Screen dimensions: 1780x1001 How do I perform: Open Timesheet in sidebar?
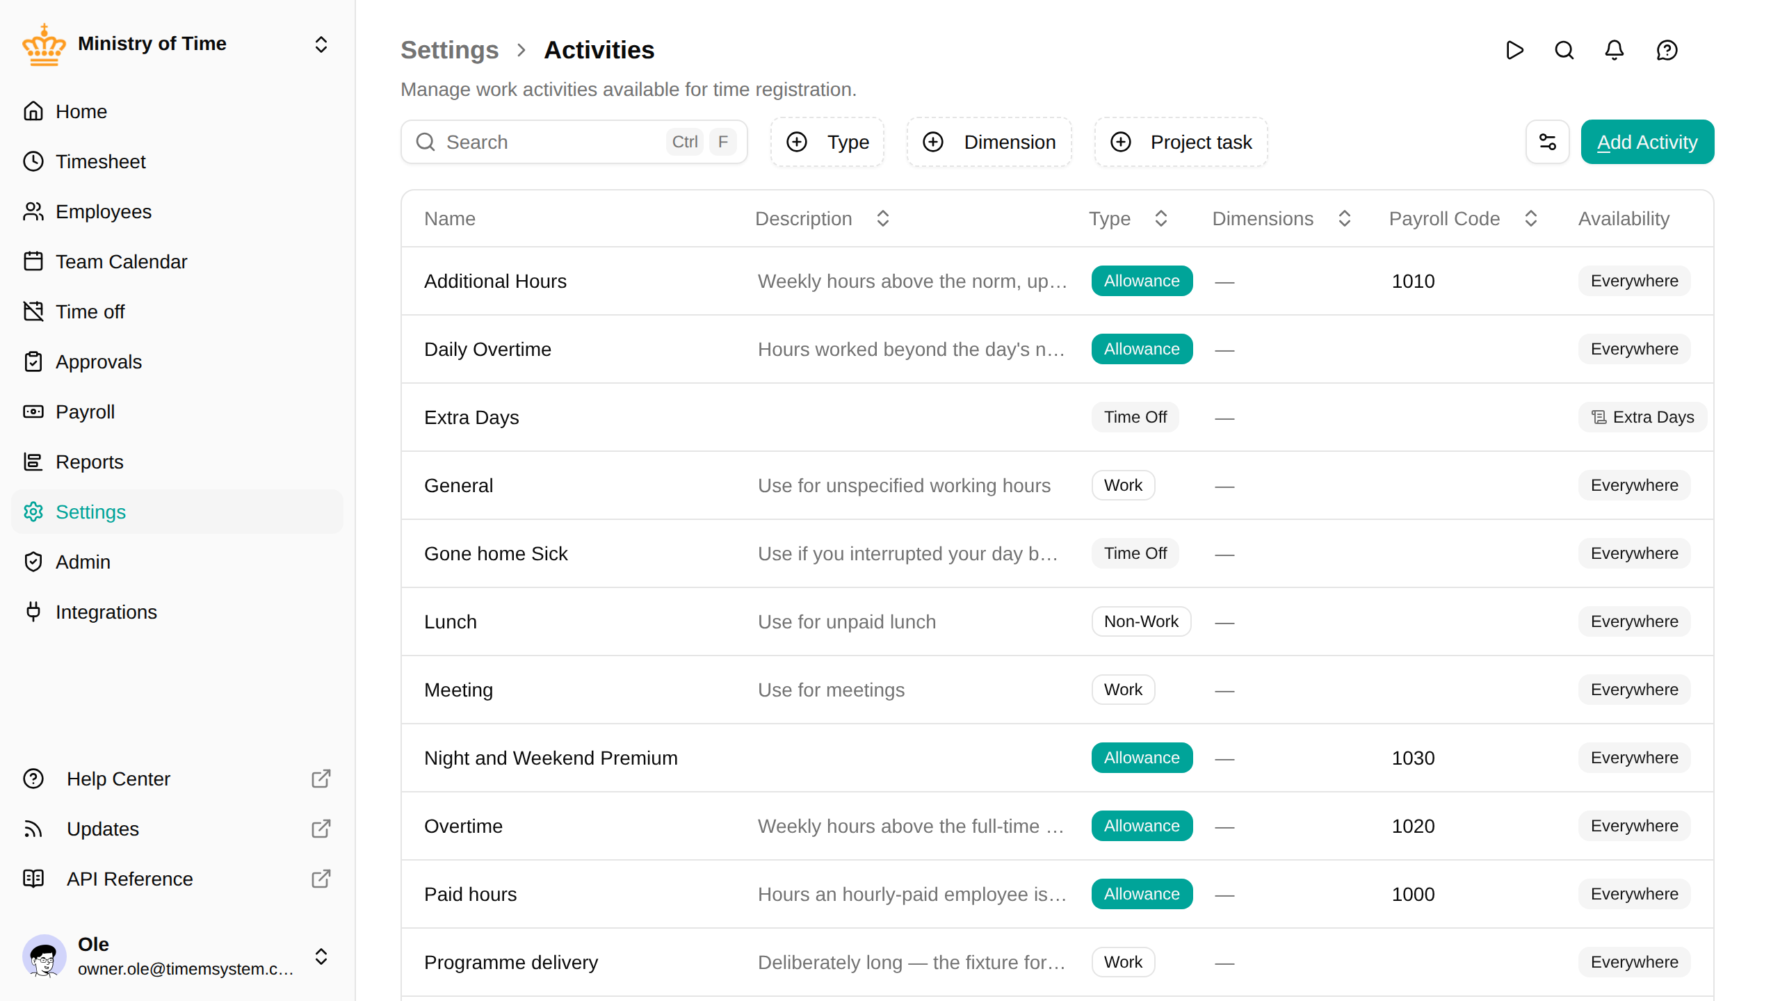click(x=177, y=161)
